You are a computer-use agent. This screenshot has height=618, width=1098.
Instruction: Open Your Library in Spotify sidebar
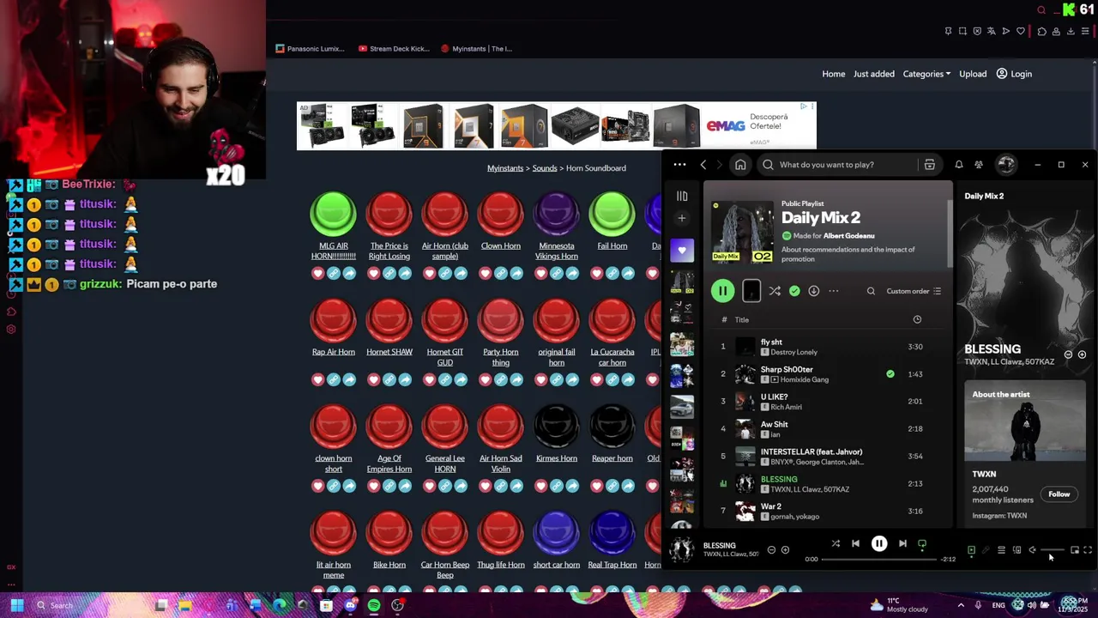[x=682, y=196]
